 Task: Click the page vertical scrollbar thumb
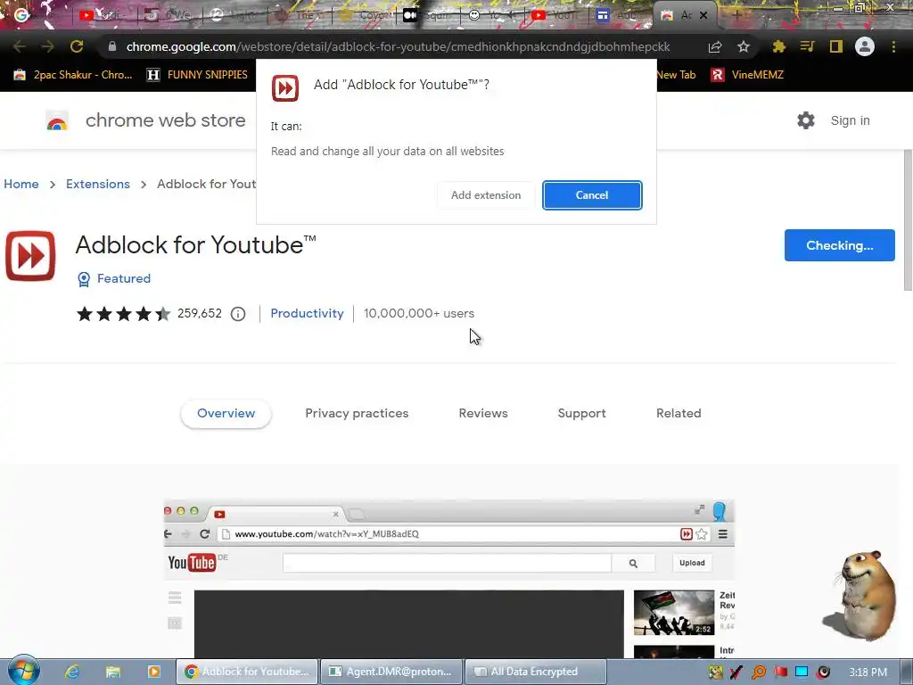coord(908,220)
